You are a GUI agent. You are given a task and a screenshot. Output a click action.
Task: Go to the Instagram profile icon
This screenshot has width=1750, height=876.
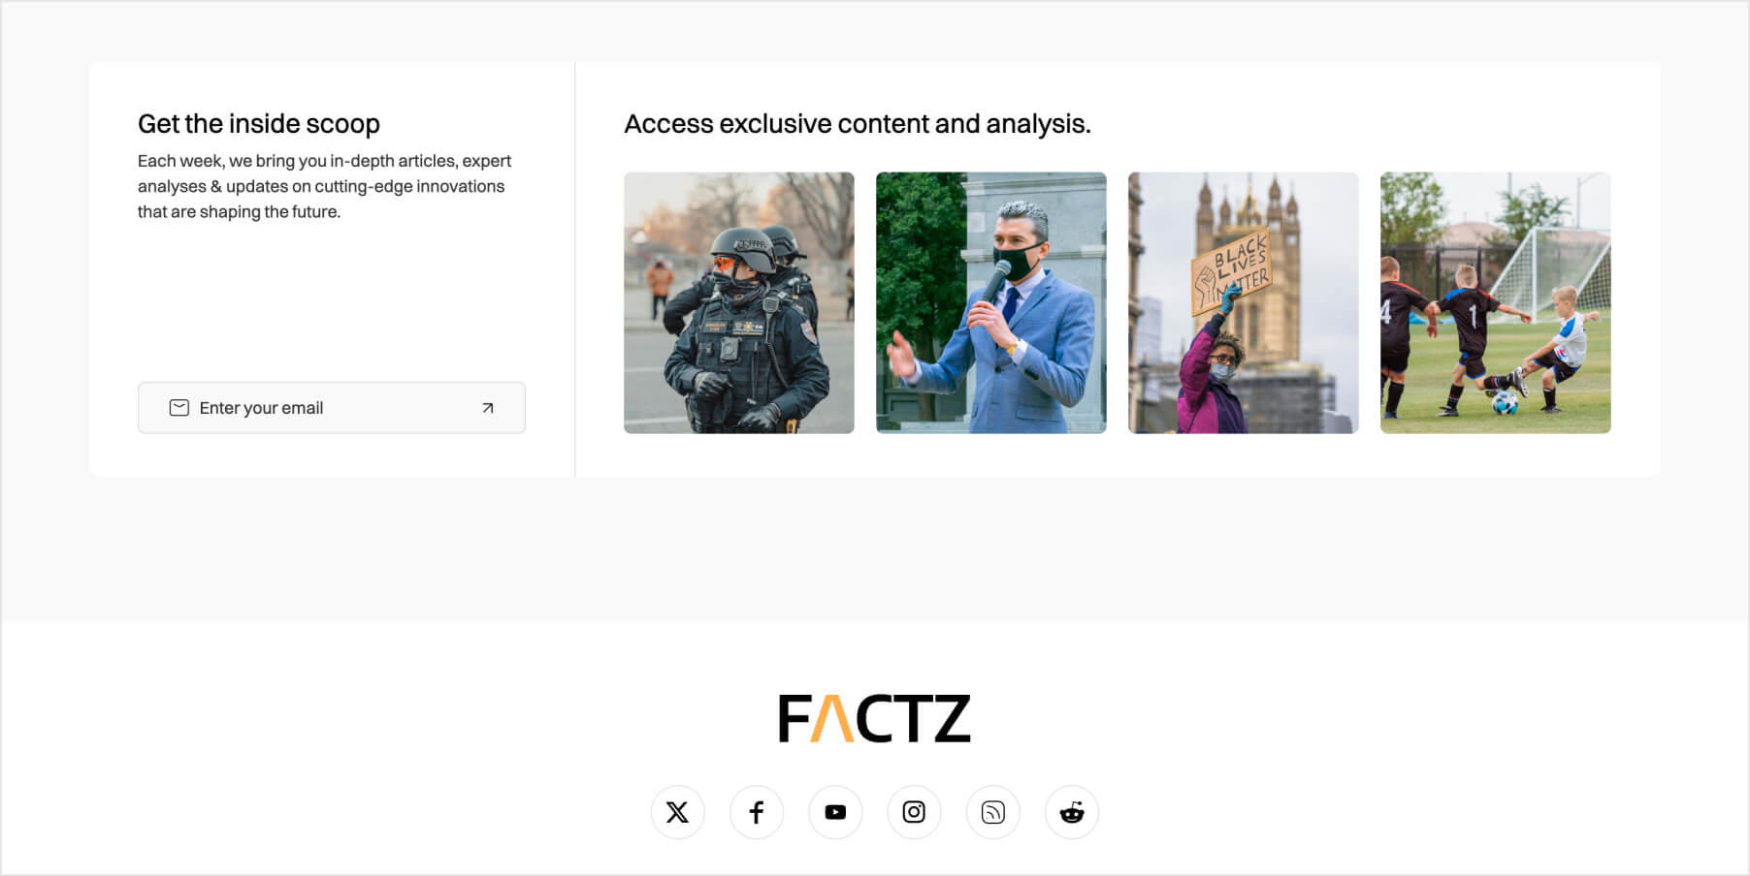[914, 812]
